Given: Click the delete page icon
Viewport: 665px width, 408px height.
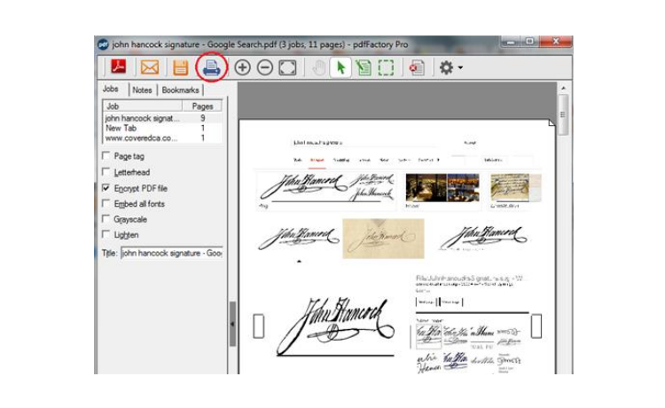Looking at the screenshot, I should click(x=417, y=68).
